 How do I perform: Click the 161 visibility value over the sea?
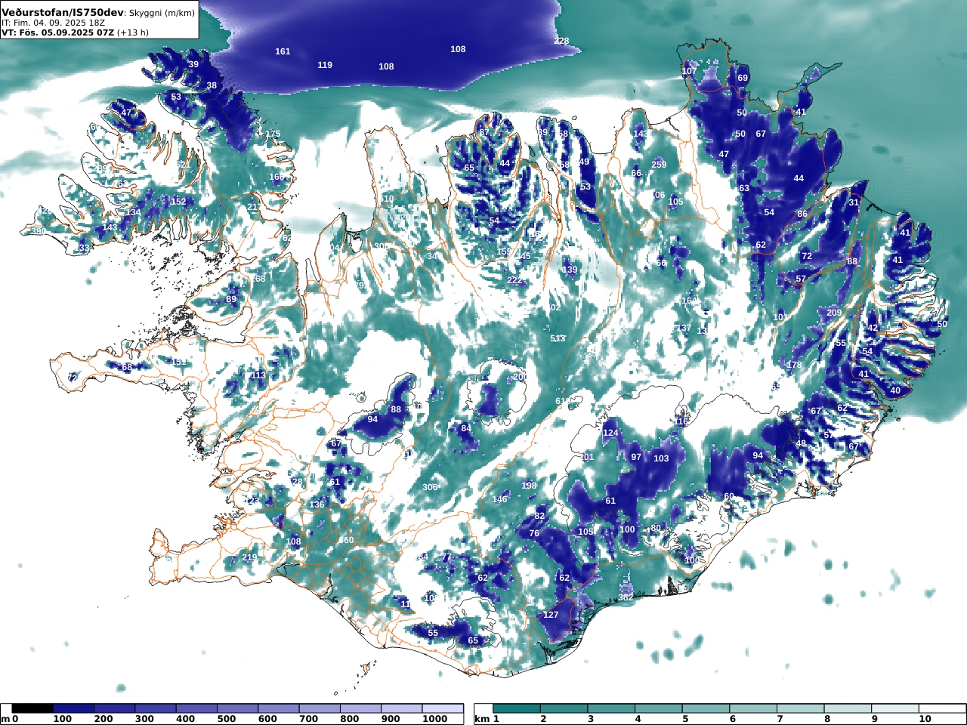tap(283, 51)
